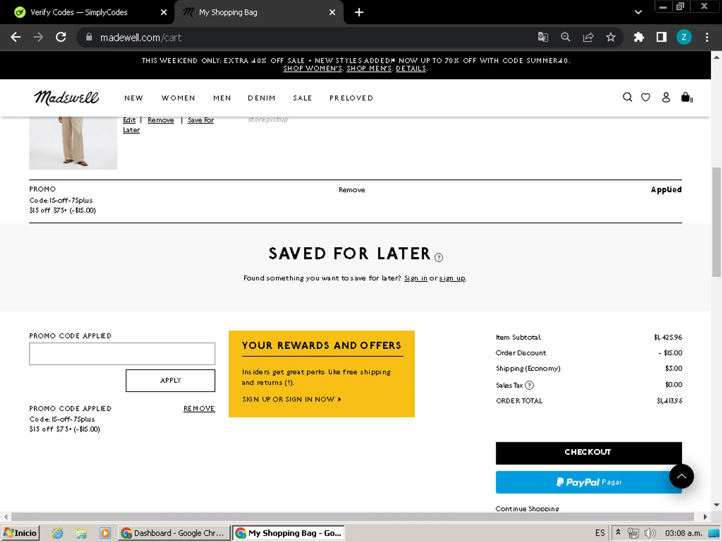
Task: Go back with the browser back arrow
Action: (15, 37)
